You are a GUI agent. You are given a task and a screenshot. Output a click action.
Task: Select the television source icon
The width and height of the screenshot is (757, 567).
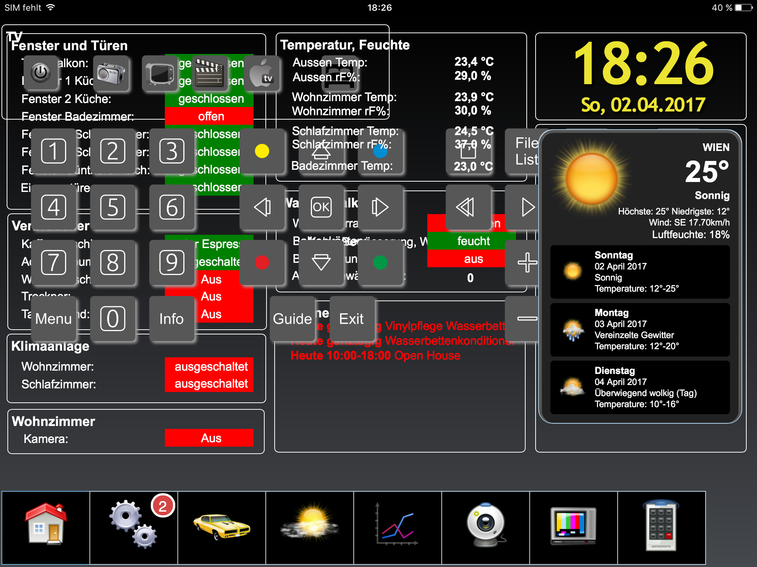click(160, 73)
